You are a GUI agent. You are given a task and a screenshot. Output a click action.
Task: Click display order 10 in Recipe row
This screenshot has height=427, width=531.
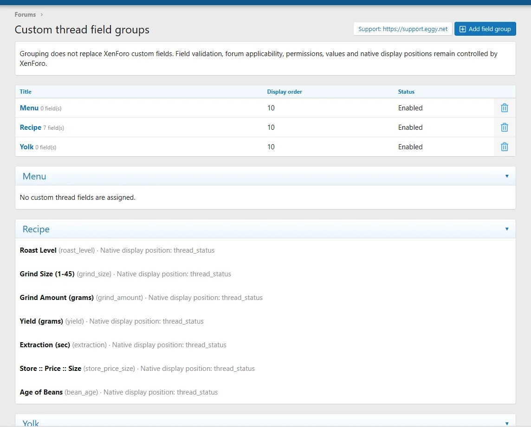point(271,127)
